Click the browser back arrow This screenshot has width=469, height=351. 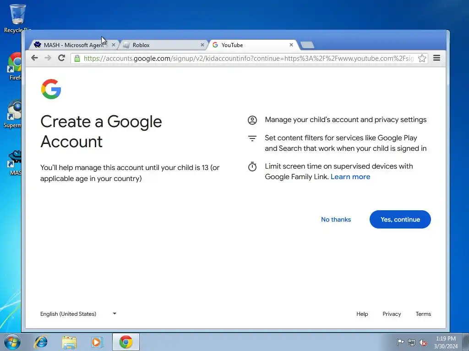click(34, 58)
